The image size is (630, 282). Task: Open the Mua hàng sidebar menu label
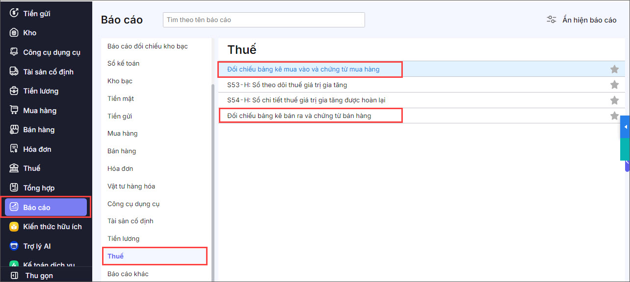point(40,110)
